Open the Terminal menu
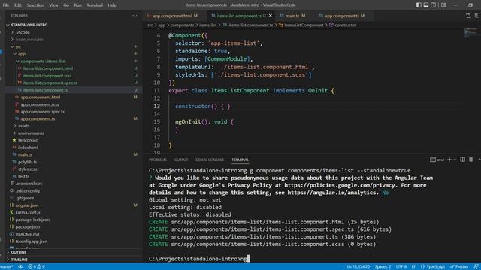The height and width of the screenshot is (270, 481). (x=95, y=5)
